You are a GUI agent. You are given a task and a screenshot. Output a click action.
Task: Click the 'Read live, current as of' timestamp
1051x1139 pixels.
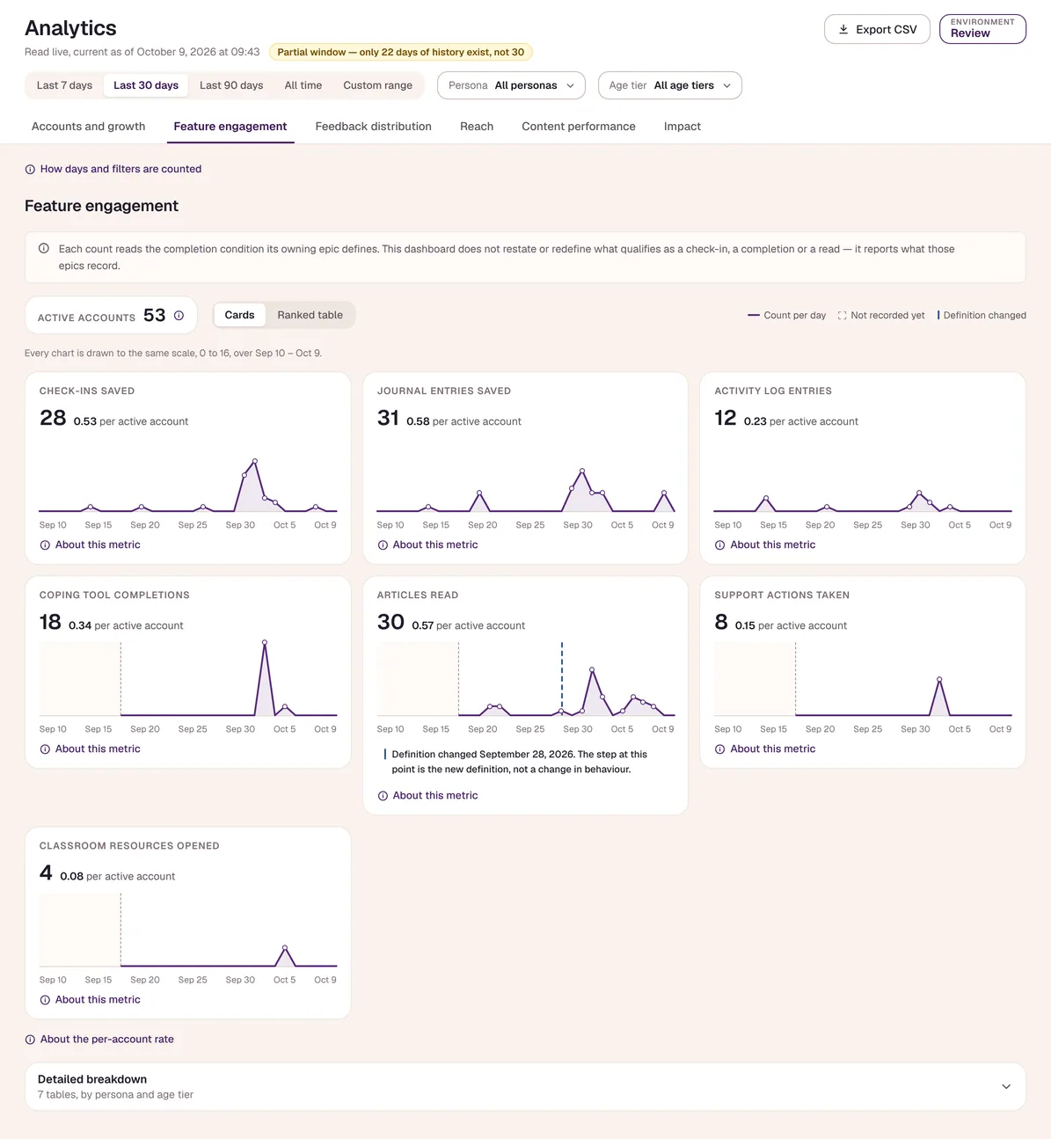(x=142, y=52)
